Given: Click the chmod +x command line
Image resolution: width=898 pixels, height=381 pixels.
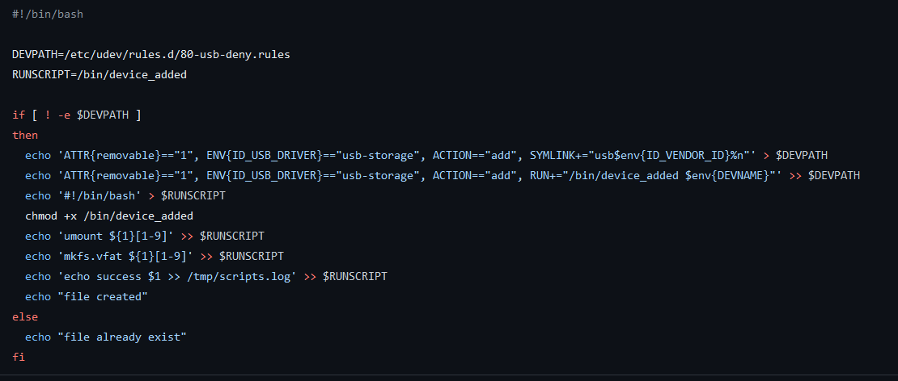Looking at the screenshot, I should tap(109, 216).
